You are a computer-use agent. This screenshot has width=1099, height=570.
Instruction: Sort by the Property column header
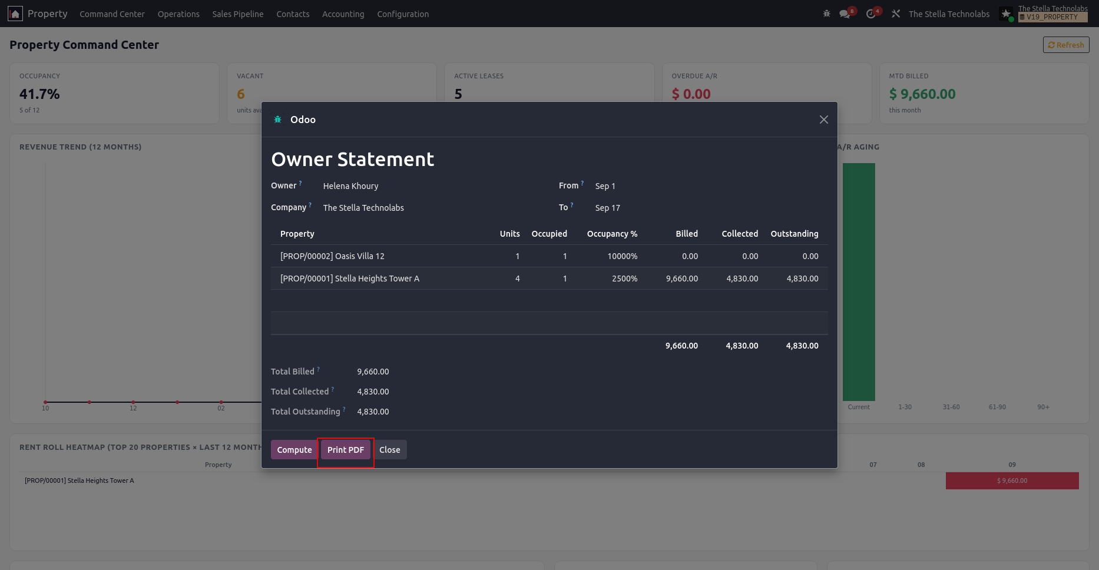(297, 234)
